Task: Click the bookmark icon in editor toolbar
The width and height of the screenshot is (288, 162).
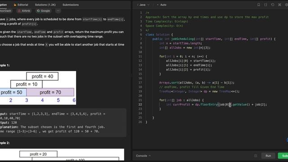Action: click(259, 5)
